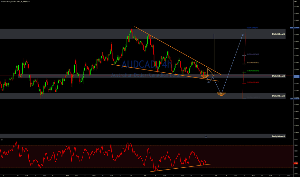Select the orange arc drawing in the lowest support zone
Viewport: 300px width, 177px height.
(x=221, y=94)
